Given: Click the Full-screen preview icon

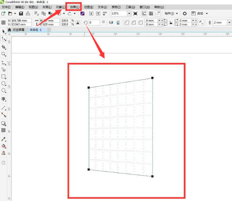Looking at the screenshot, I should pyautogui.click(x=135, y=14).
